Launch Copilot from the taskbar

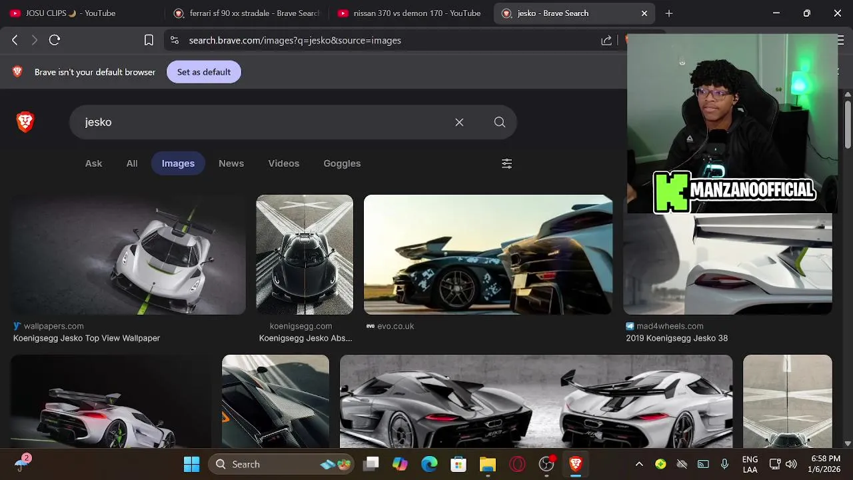pos(400,464)
